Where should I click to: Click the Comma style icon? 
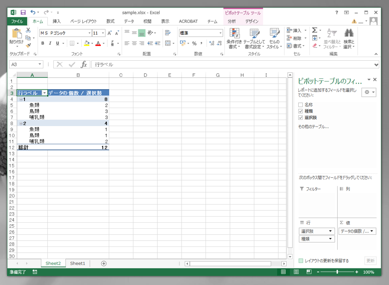tap(201, 43)
